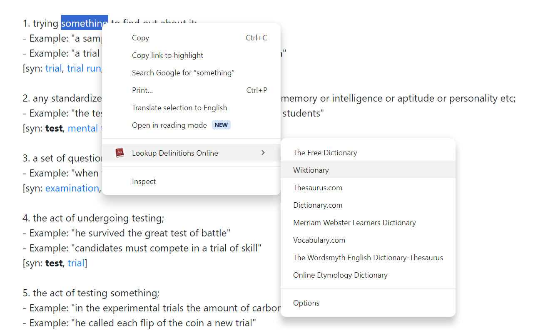533x333 pixels.
Task: Click the "trial" link under definition 4
Action: click(76, 263)
